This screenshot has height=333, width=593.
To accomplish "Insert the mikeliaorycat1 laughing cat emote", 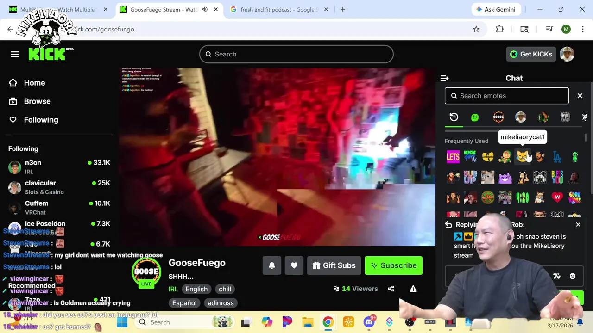I will pos(523,157).
